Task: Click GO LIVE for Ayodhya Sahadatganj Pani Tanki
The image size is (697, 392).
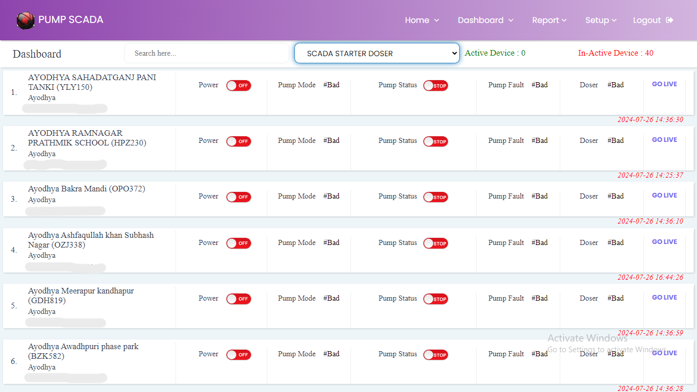Action: coord(664,84)
